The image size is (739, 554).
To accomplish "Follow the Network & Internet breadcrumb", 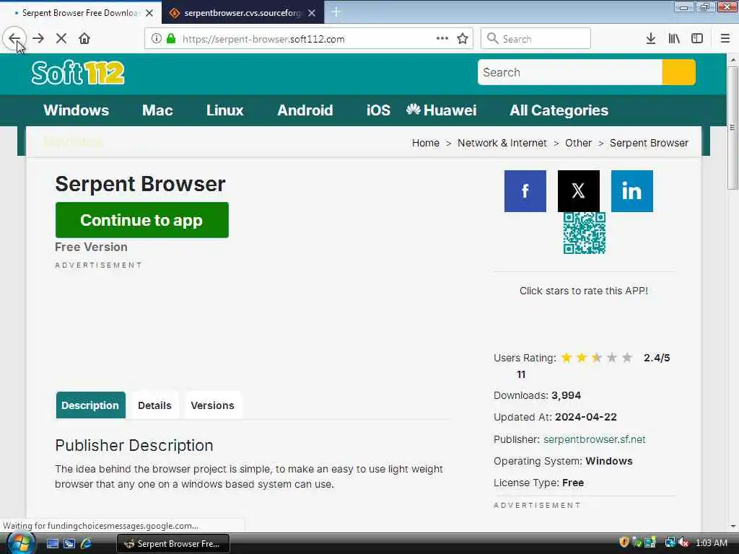I will pyautogui.click(x=502, y=143).
